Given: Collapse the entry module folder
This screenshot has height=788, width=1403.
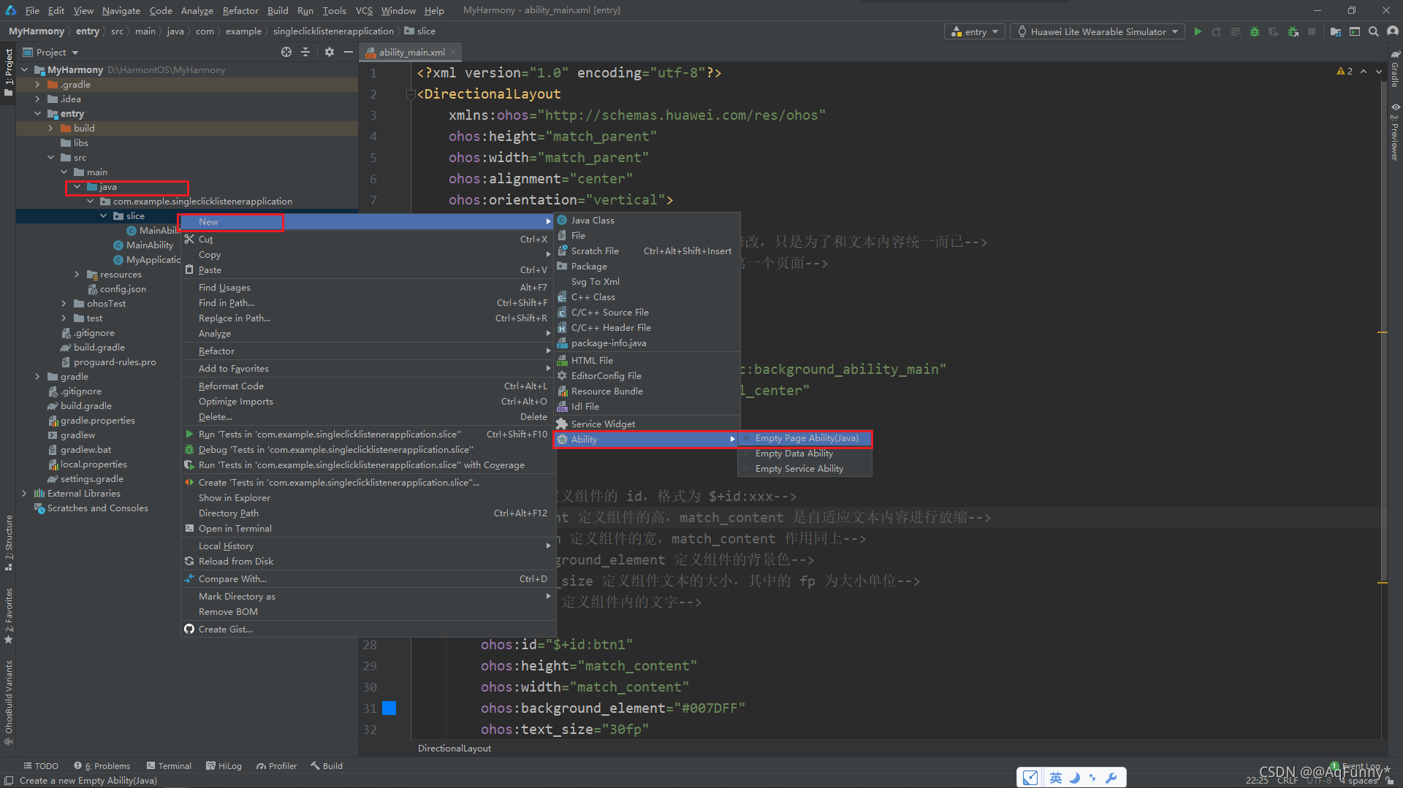Looking at the screenshot, I should pyautogui.click(x=37, y=114).
